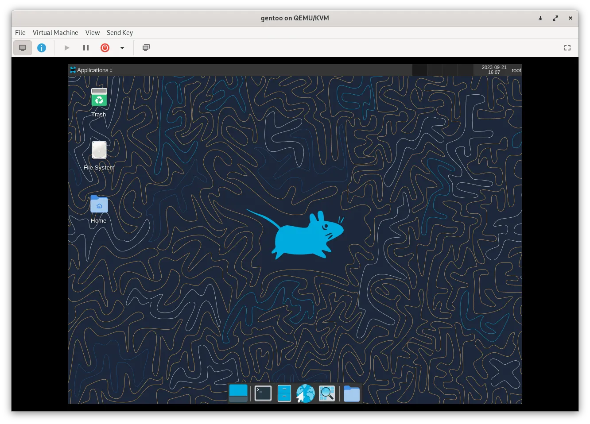The image size is (590, 424).
Task: Open the folder shortcut at the dock's right end
Action: [351, 393]
